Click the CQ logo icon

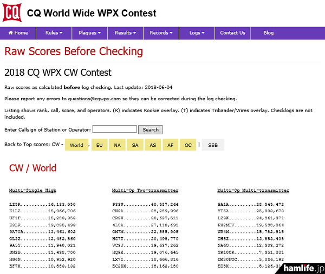pyautogui.click(x=12, y=13)
